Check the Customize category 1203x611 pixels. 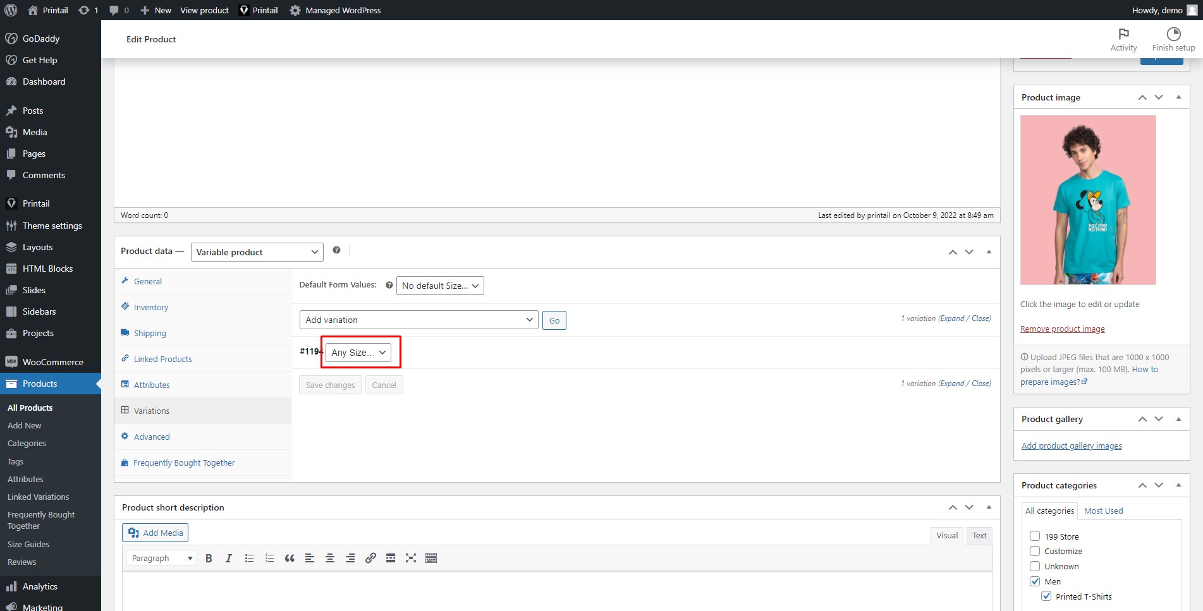(x=1035, y=551)
